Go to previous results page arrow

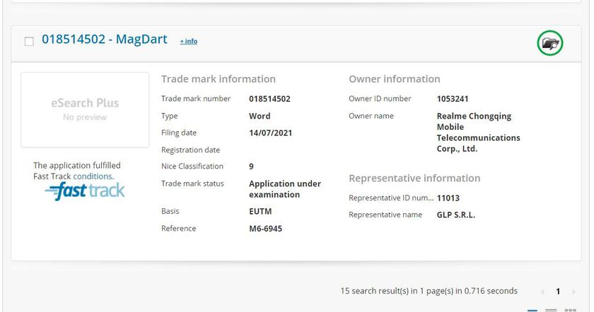pos(542,292)
